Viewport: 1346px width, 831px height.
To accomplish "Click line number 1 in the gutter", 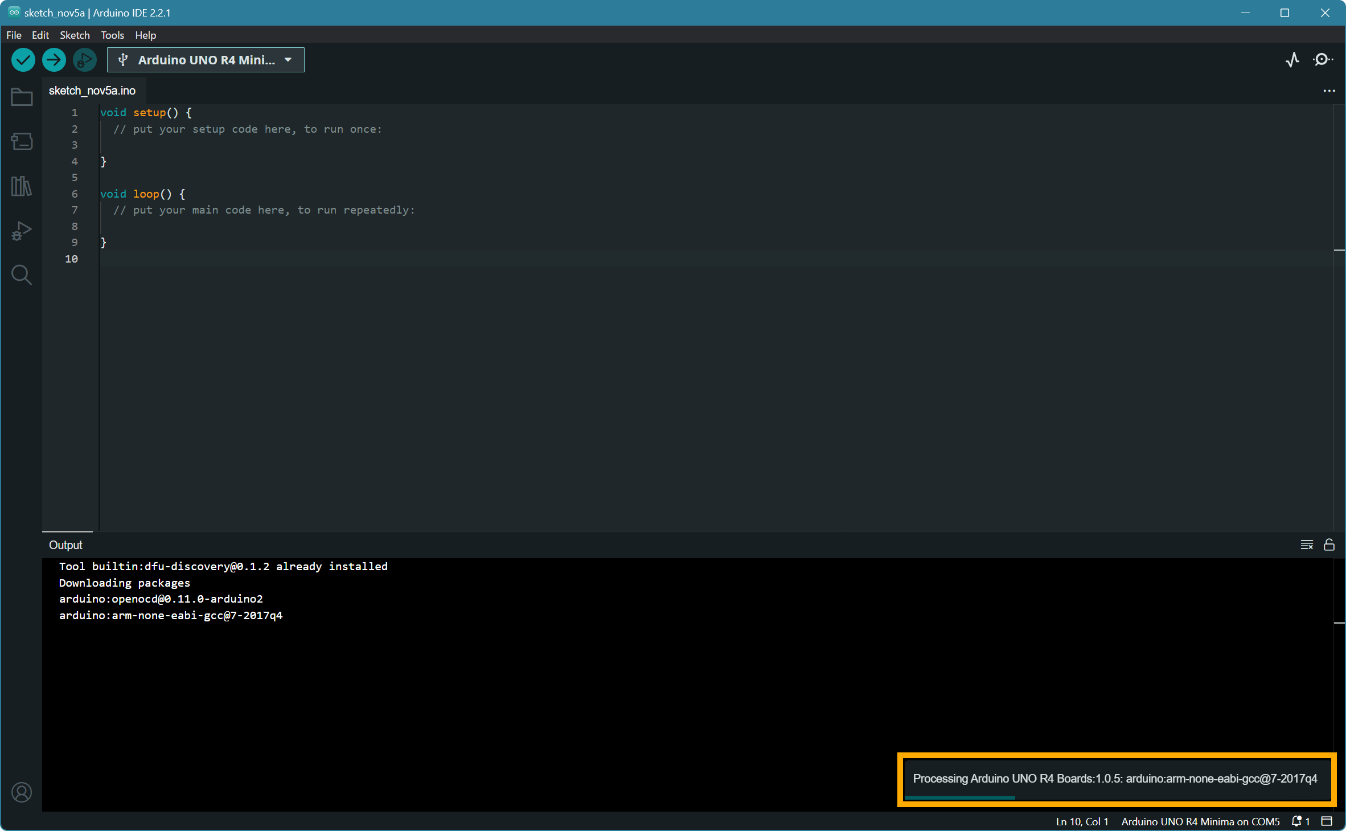I will 75,113.
